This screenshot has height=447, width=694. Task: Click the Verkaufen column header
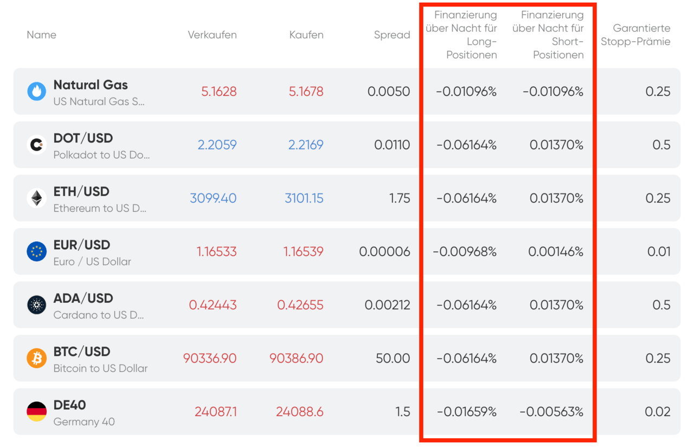[212, 35]
